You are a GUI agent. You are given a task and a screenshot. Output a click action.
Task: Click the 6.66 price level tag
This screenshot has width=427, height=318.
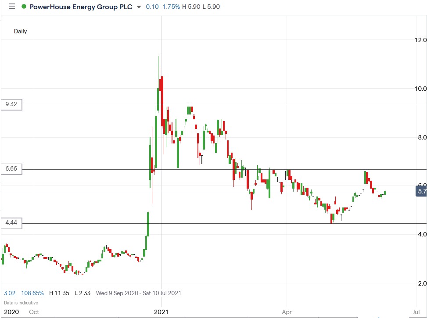coord(11,169)
